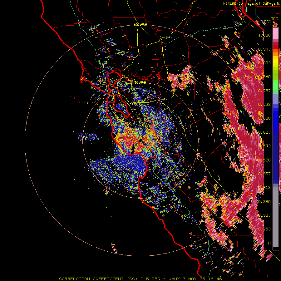Viewport: 281px width, 281px height.
Task: Click the gray color bar segment
Action: click(x=276, y=217)
